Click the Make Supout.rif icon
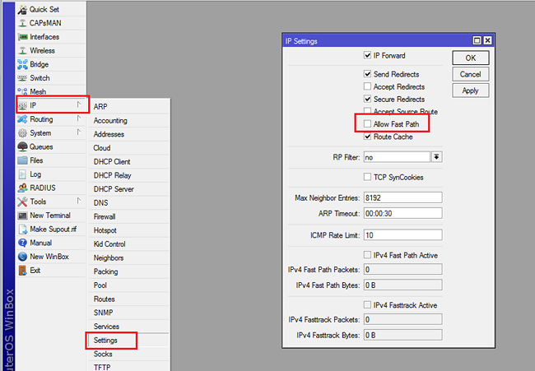The height and width of the screenshot is (371, 535). (x=22, y=230)
